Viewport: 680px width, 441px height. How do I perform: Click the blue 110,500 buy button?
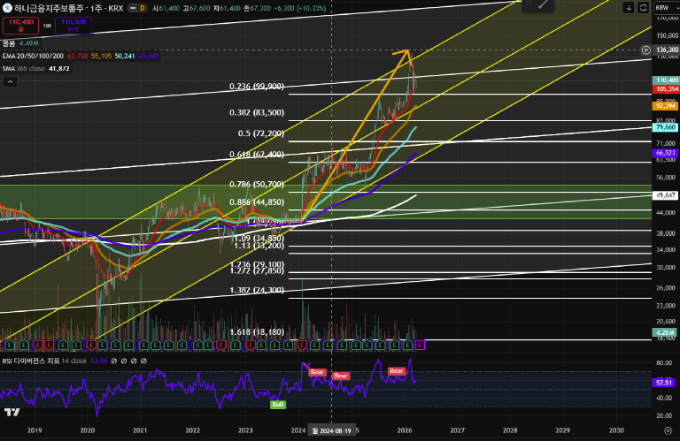point(73,26)
